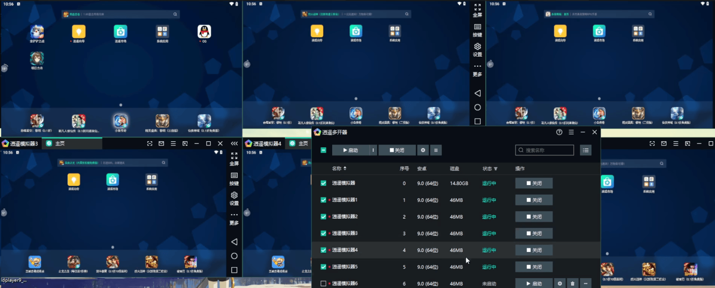
Task: Click 全屏 in the top-middle emulator sidebar
Action: tap(477, 11)
